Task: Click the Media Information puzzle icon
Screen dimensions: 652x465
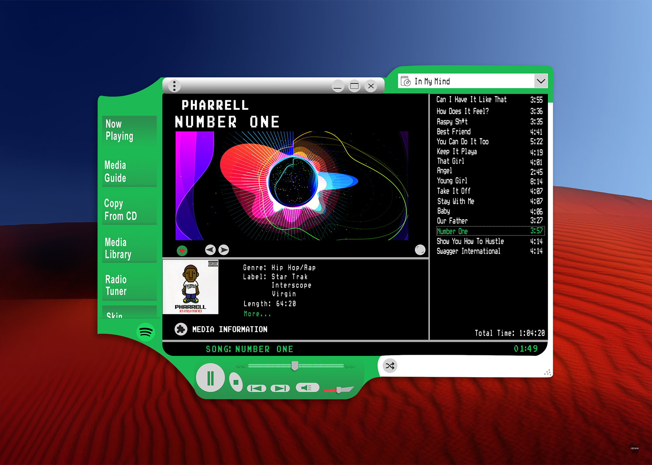Action: click(x=181, y=329)
